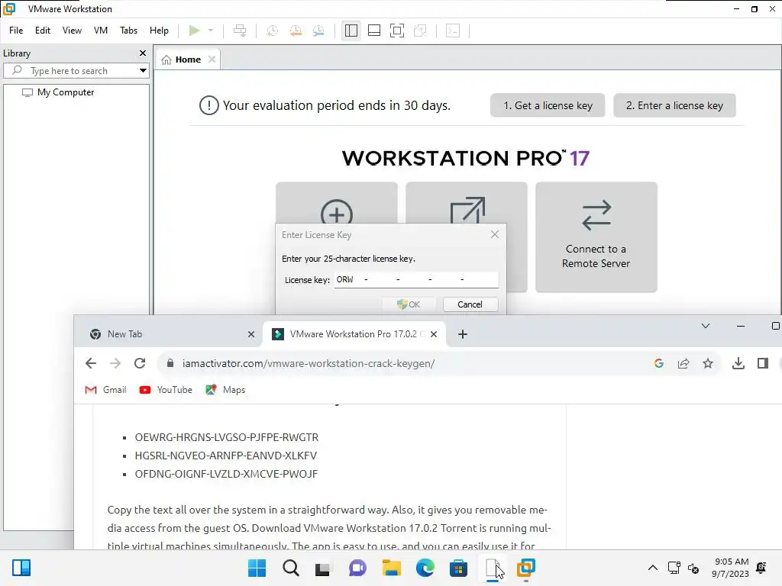The height and width of the screenshot is (586, 782).
Task: Open the dropdown arrow beside the play button
Action: coord(211,31)
